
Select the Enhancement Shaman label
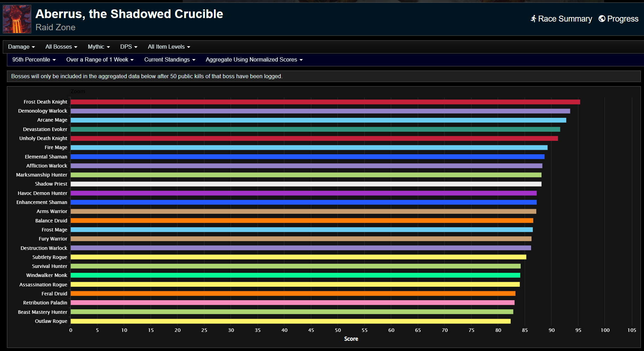[42, 202]
